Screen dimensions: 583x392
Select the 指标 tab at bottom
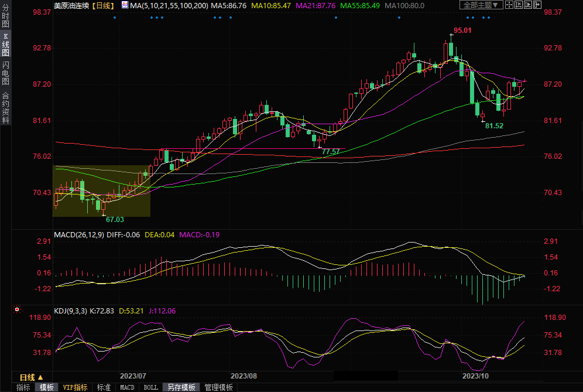[x=23, y=387]
